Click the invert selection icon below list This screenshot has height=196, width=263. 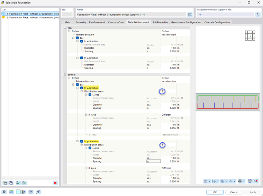[24, 183]
